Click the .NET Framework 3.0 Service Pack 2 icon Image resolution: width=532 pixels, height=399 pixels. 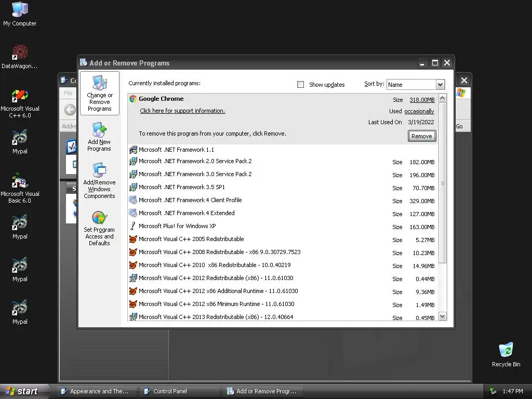pyautogui.click(x=133, y=174)
